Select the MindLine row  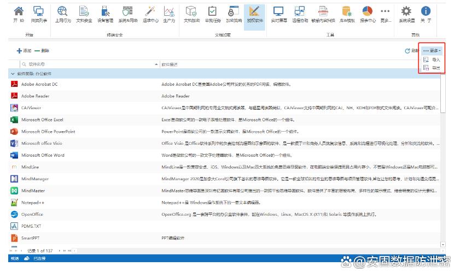click(x=224, y=167)
